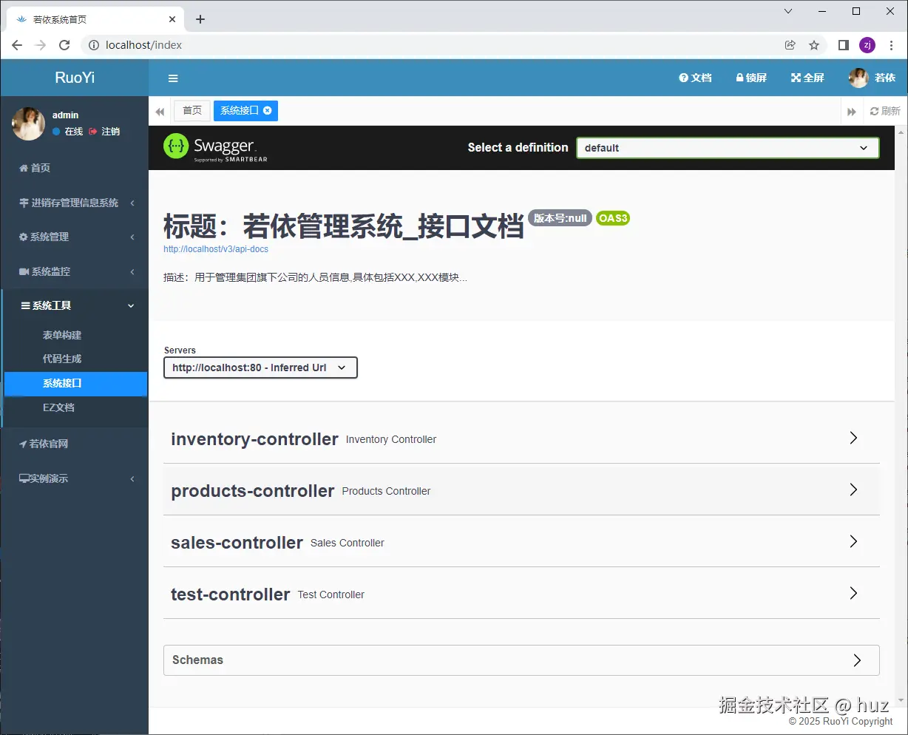Click the 刷新 refresh button
Viewport: 908px width, 735px height.
(885, 111)
